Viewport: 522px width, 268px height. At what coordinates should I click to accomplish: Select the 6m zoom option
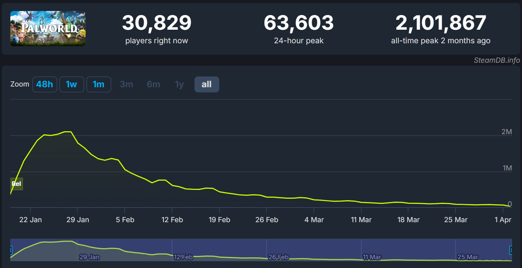(x=153, y=84)
